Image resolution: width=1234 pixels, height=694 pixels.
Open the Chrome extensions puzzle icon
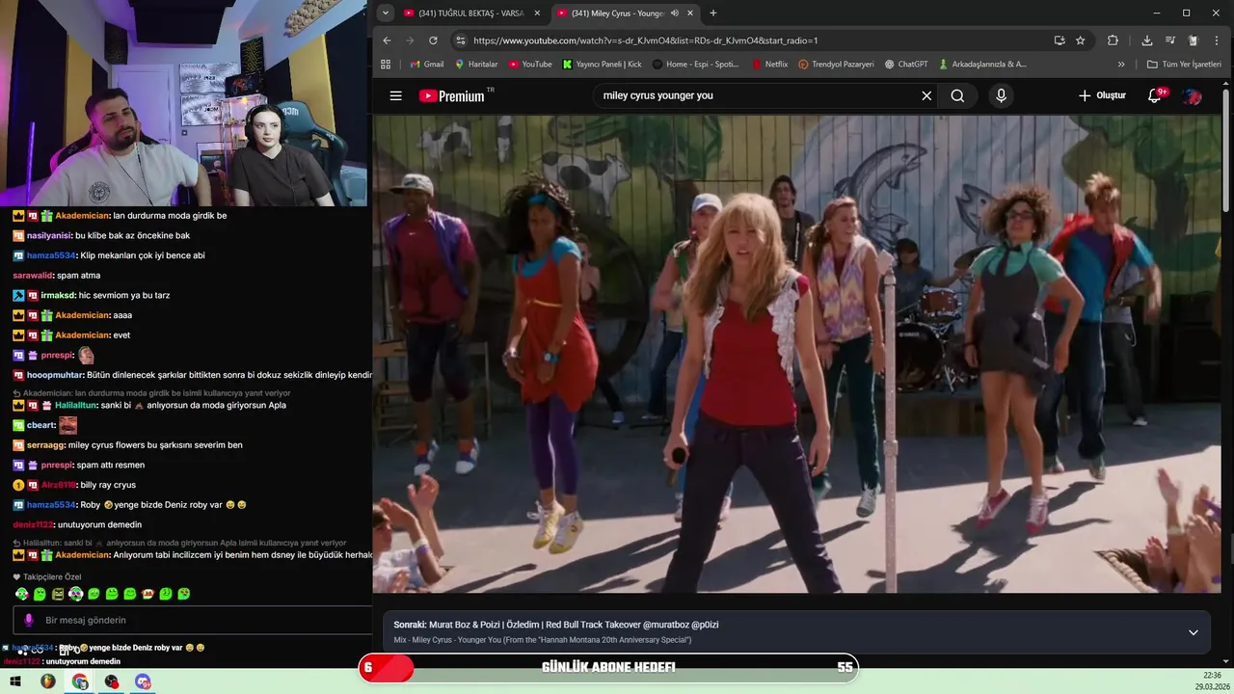[1113, 40]
